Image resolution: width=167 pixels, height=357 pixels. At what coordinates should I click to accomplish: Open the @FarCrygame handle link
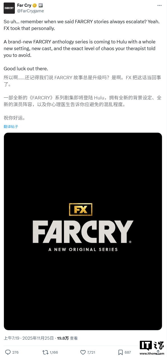[31, 11]
